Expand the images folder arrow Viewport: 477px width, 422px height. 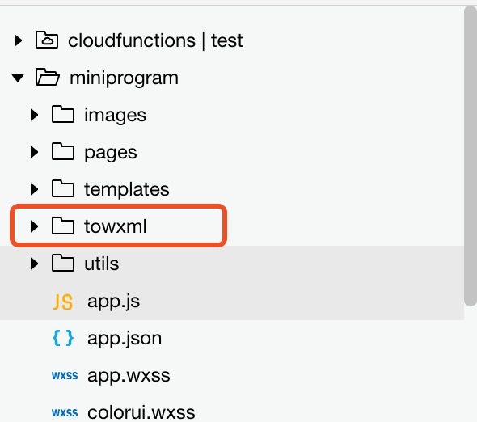coord(35,115)
